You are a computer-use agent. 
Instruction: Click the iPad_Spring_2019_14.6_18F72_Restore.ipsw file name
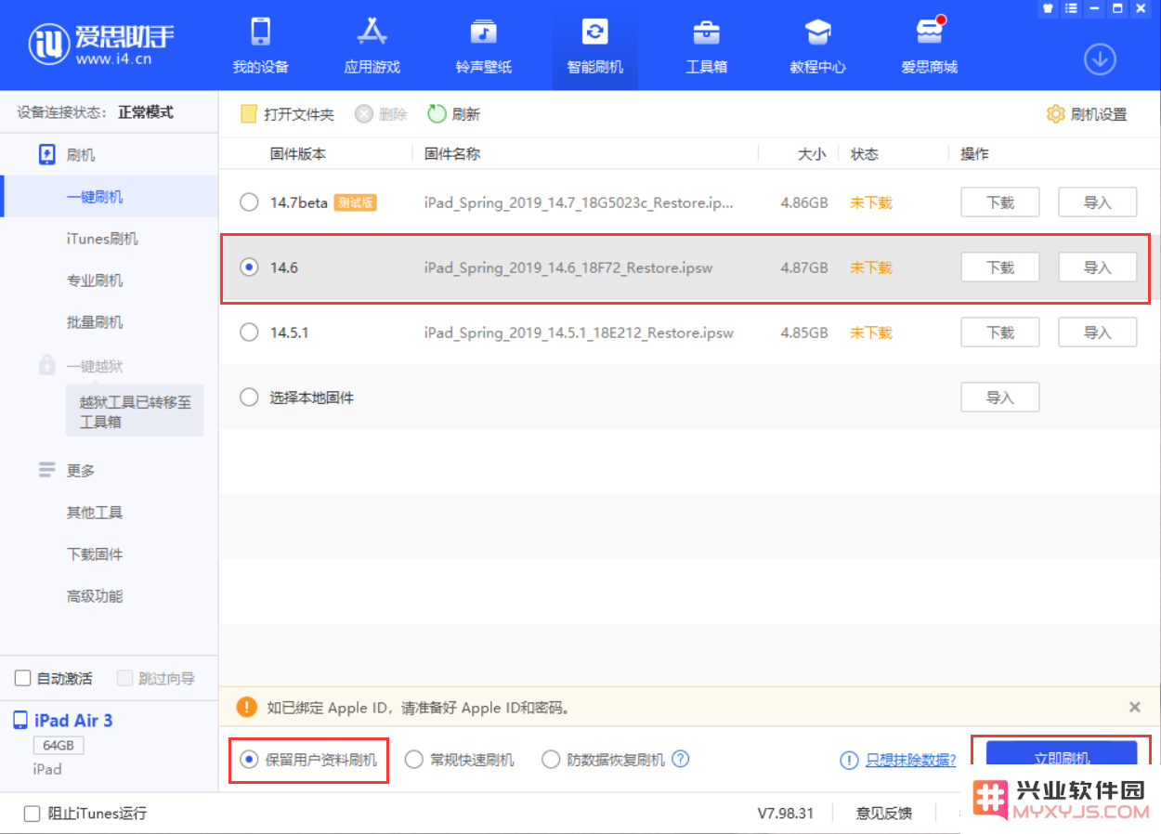[x=568, y=267]
